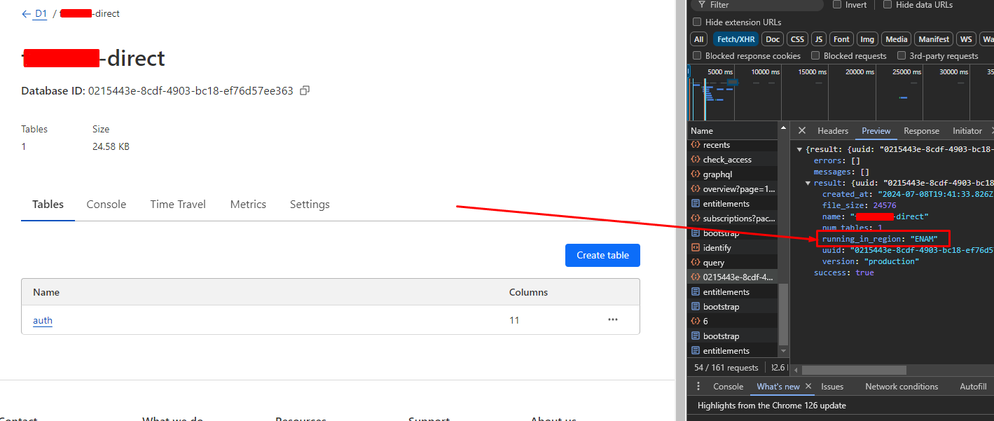Open the DevTools drawer kebab menu

[698, 387]
